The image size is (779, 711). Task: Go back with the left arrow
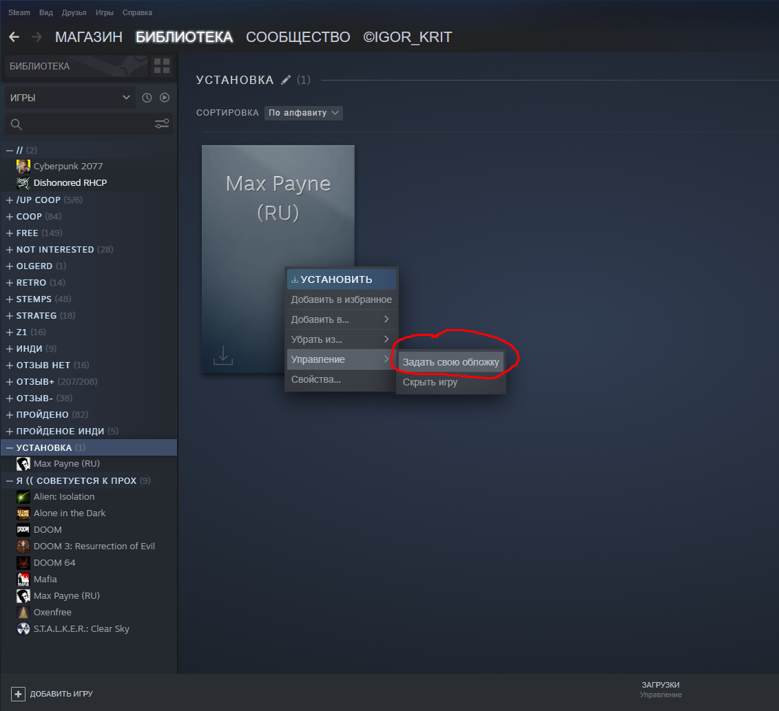(14, 36)
